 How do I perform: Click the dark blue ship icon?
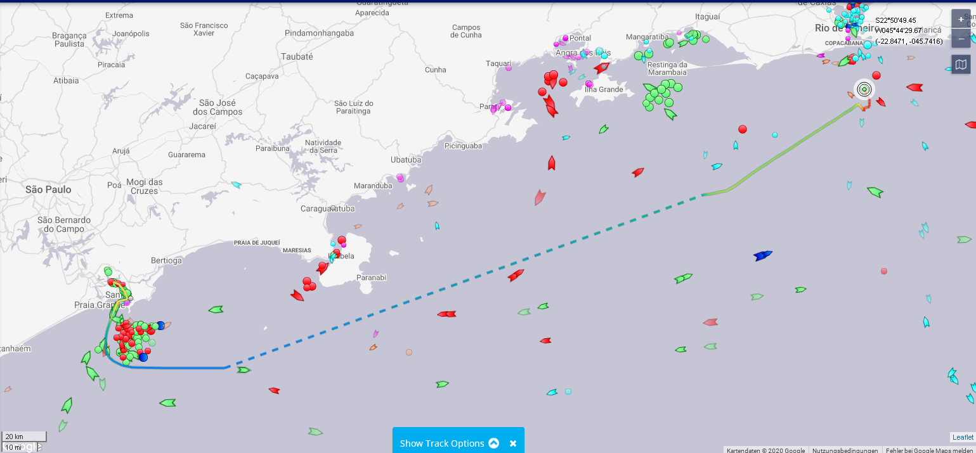click(762, 255)
